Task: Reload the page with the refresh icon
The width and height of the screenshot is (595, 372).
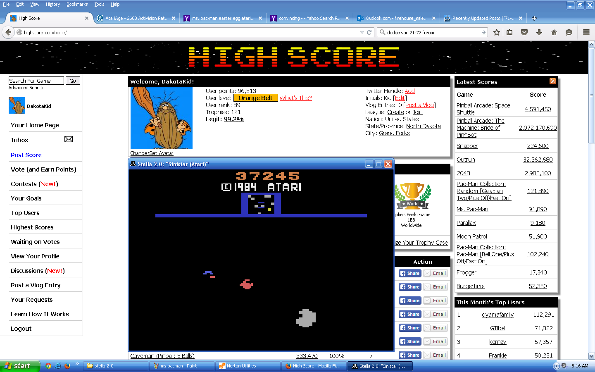Action: tap(369, 32)
